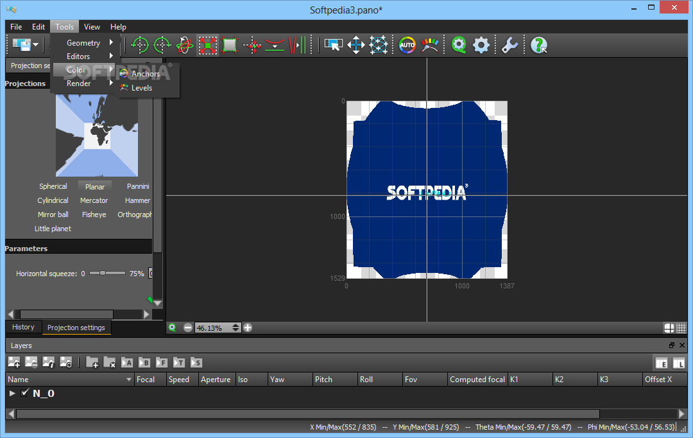Select the Fisheye projection
Image resolution: width=693 pixels, height=438 pixels.
[94, 215]
